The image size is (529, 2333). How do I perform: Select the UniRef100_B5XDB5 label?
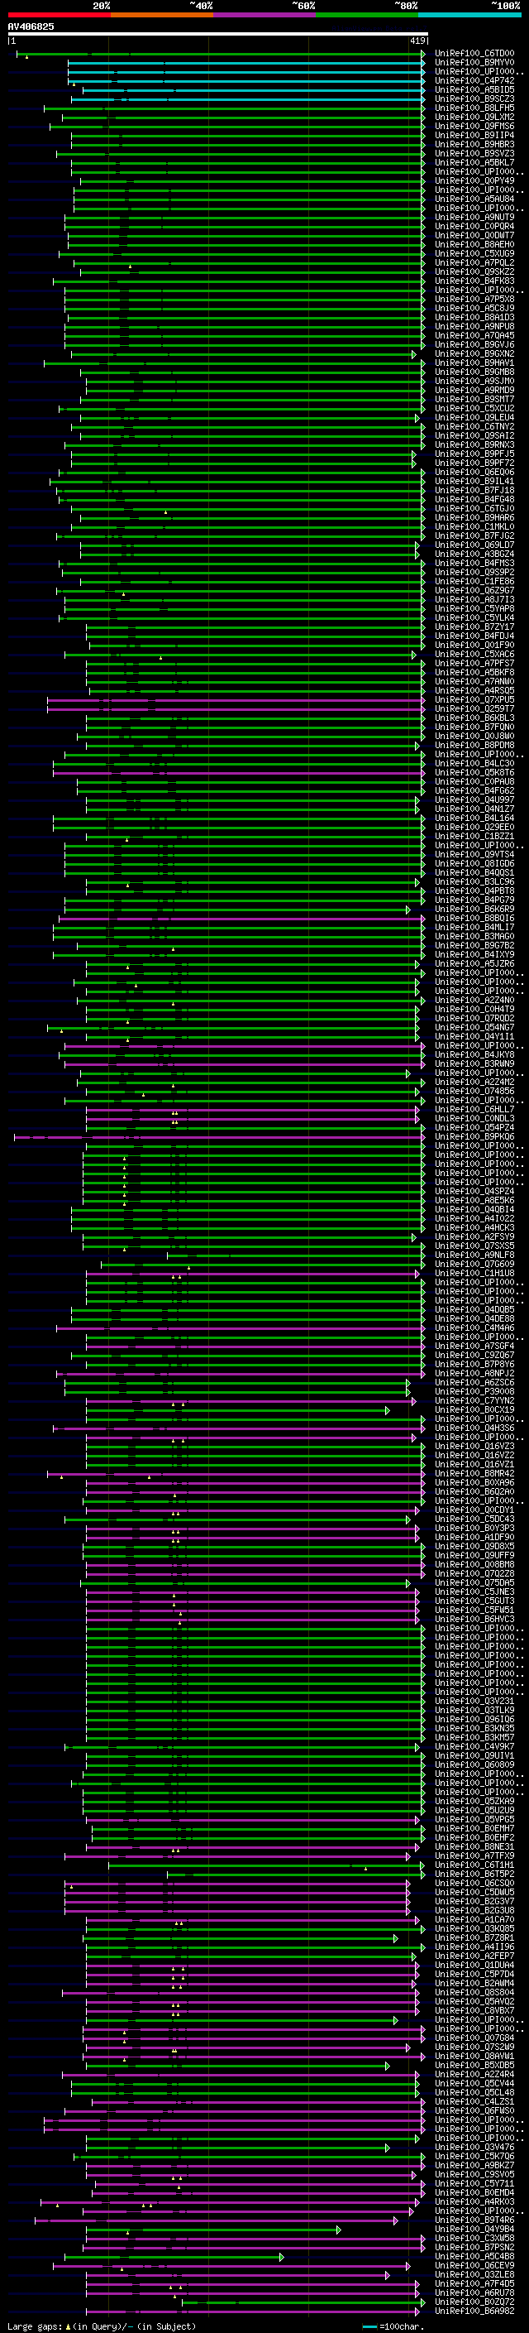[x=474, y=2065]
